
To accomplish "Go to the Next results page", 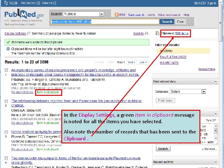I will (x=131, y=62).
